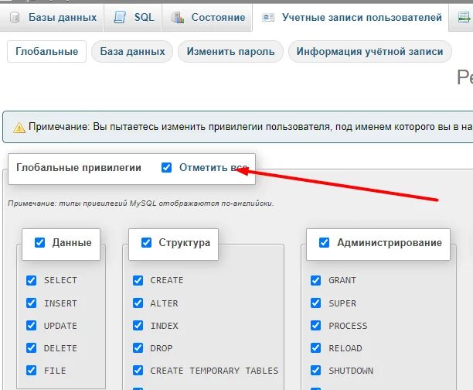Click the Примечание warning message text
473x390 pixels.
(250, 127)
